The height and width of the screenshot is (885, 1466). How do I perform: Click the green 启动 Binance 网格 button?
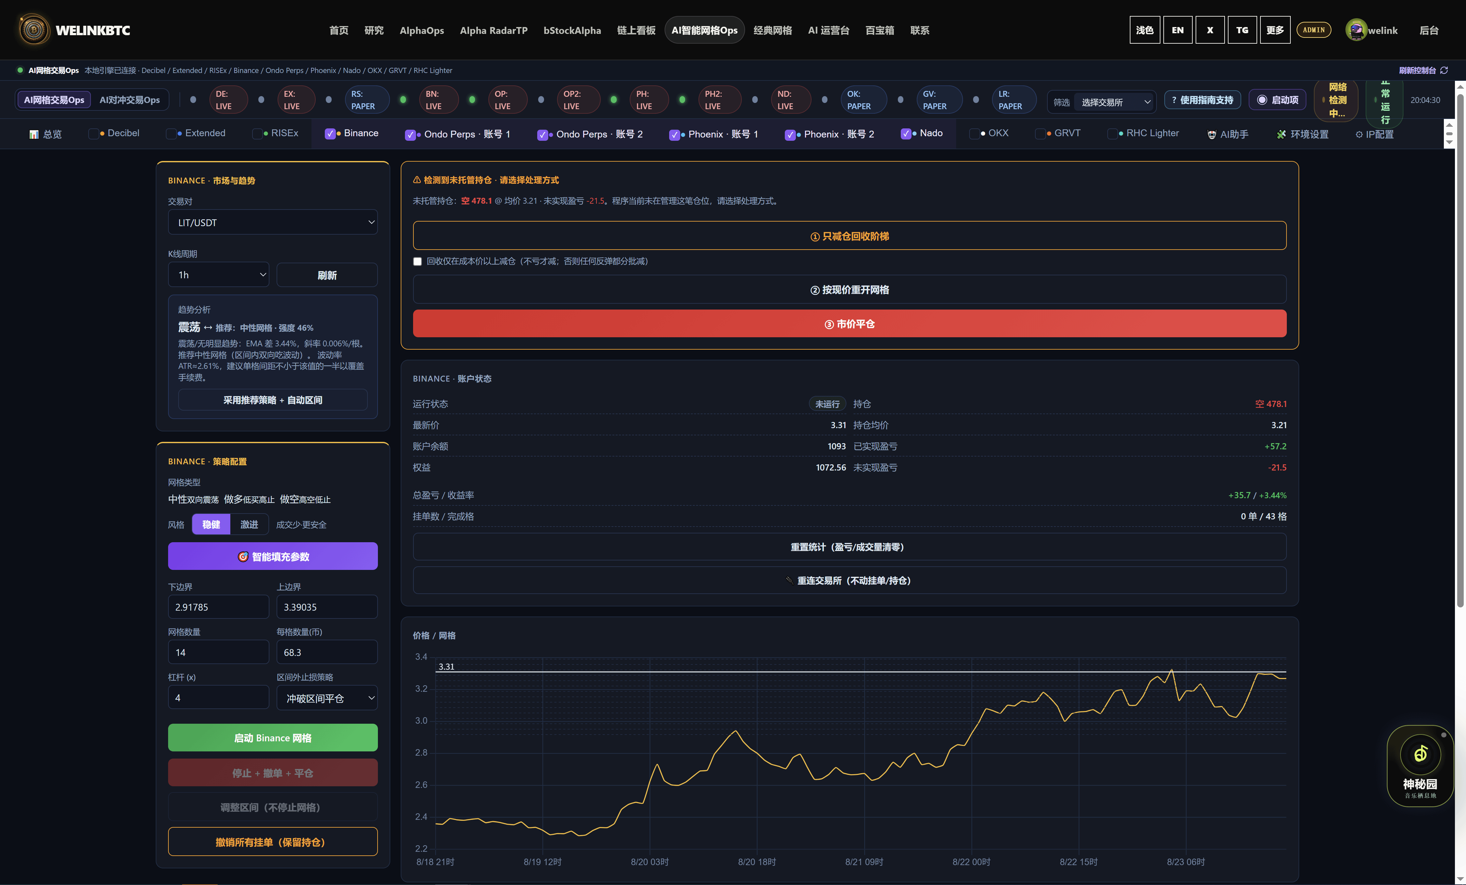[272, 738]
